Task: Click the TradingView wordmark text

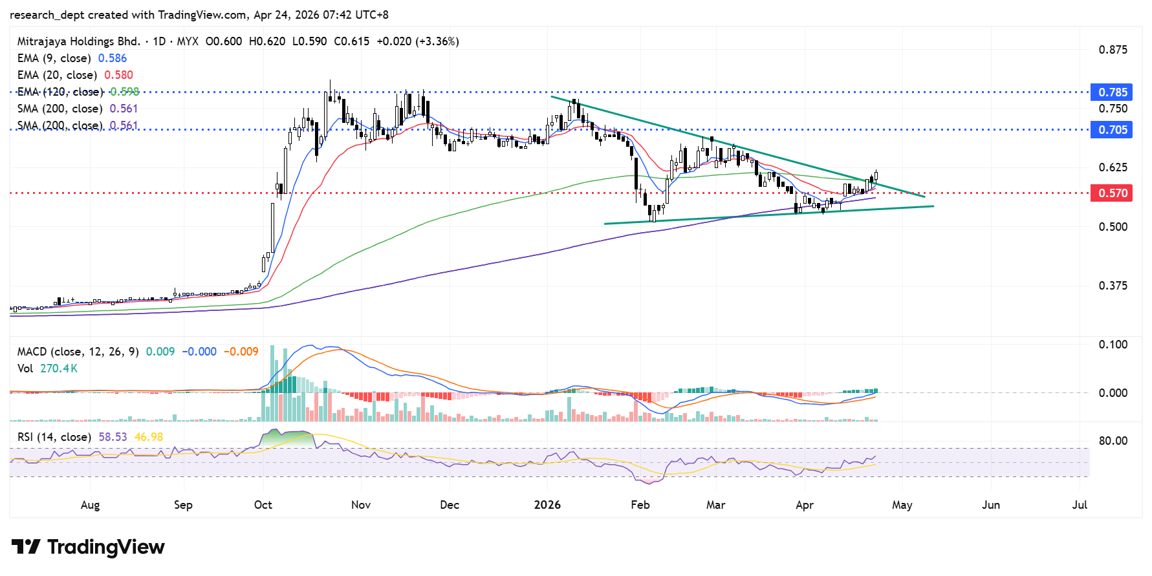Action: click(x=106, y=547)
